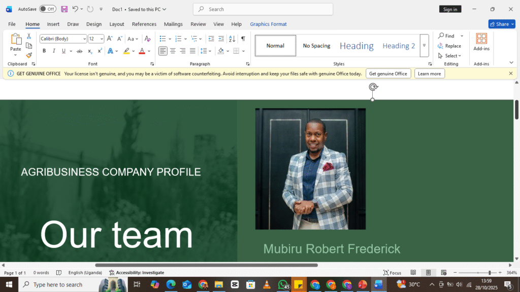Viewport: 520px width, 292px height.
Task: Toggle Italic formatting
Action: pos(54,51)
